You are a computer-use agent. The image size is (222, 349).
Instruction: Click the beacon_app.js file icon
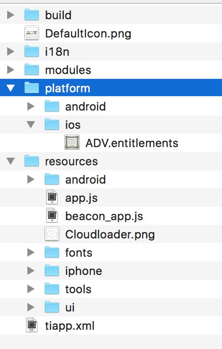click(x=52, y=216)
